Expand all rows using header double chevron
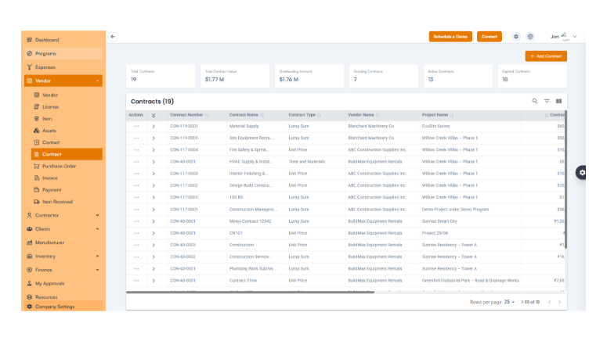607x341 pixels. click(x=154, y=115)
